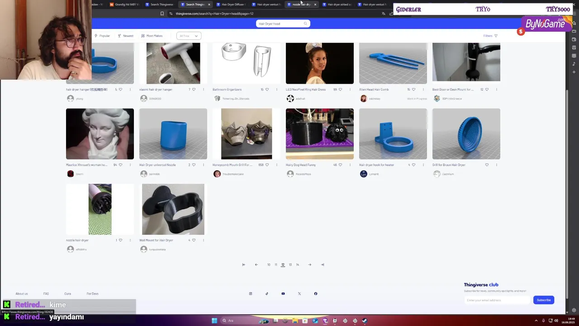Viewport: 579px width, 326px height.
Task: Open File Explorer from taskbar
Action: tap(295, 321)
